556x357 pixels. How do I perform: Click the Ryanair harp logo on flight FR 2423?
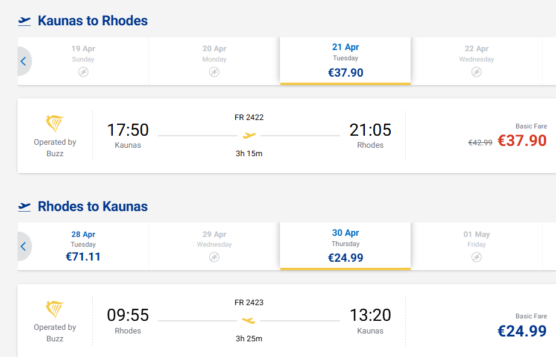tap(55, 309)
